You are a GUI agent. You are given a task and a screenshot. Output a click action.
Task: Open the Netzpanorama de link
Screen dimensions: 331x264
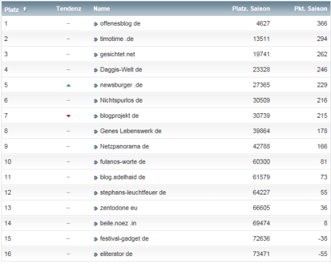tap(124, 146)
